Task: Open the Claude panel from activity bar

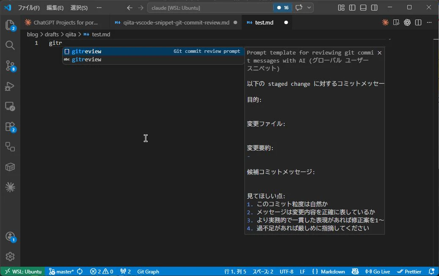Action: click(10, 187)
